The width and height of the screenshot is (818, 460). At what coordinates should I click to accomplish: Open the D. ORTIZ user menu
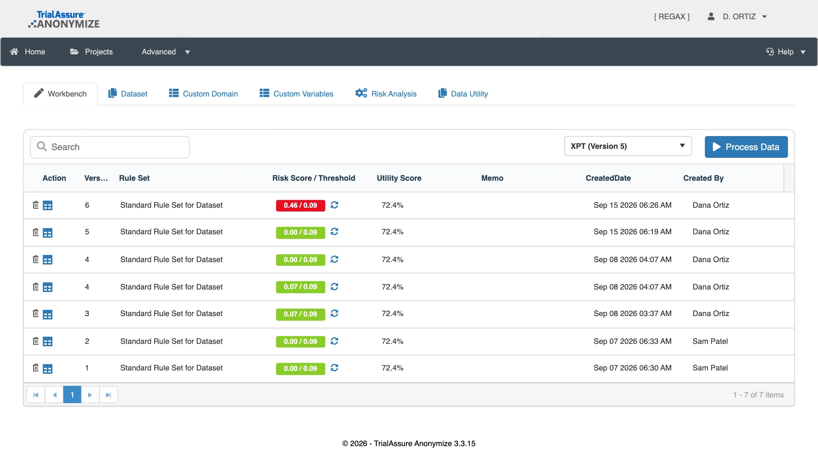[x=737, y=17]
